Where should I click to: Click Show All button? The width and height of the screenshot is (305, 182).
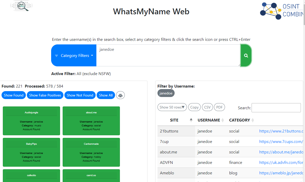[106, 95]
